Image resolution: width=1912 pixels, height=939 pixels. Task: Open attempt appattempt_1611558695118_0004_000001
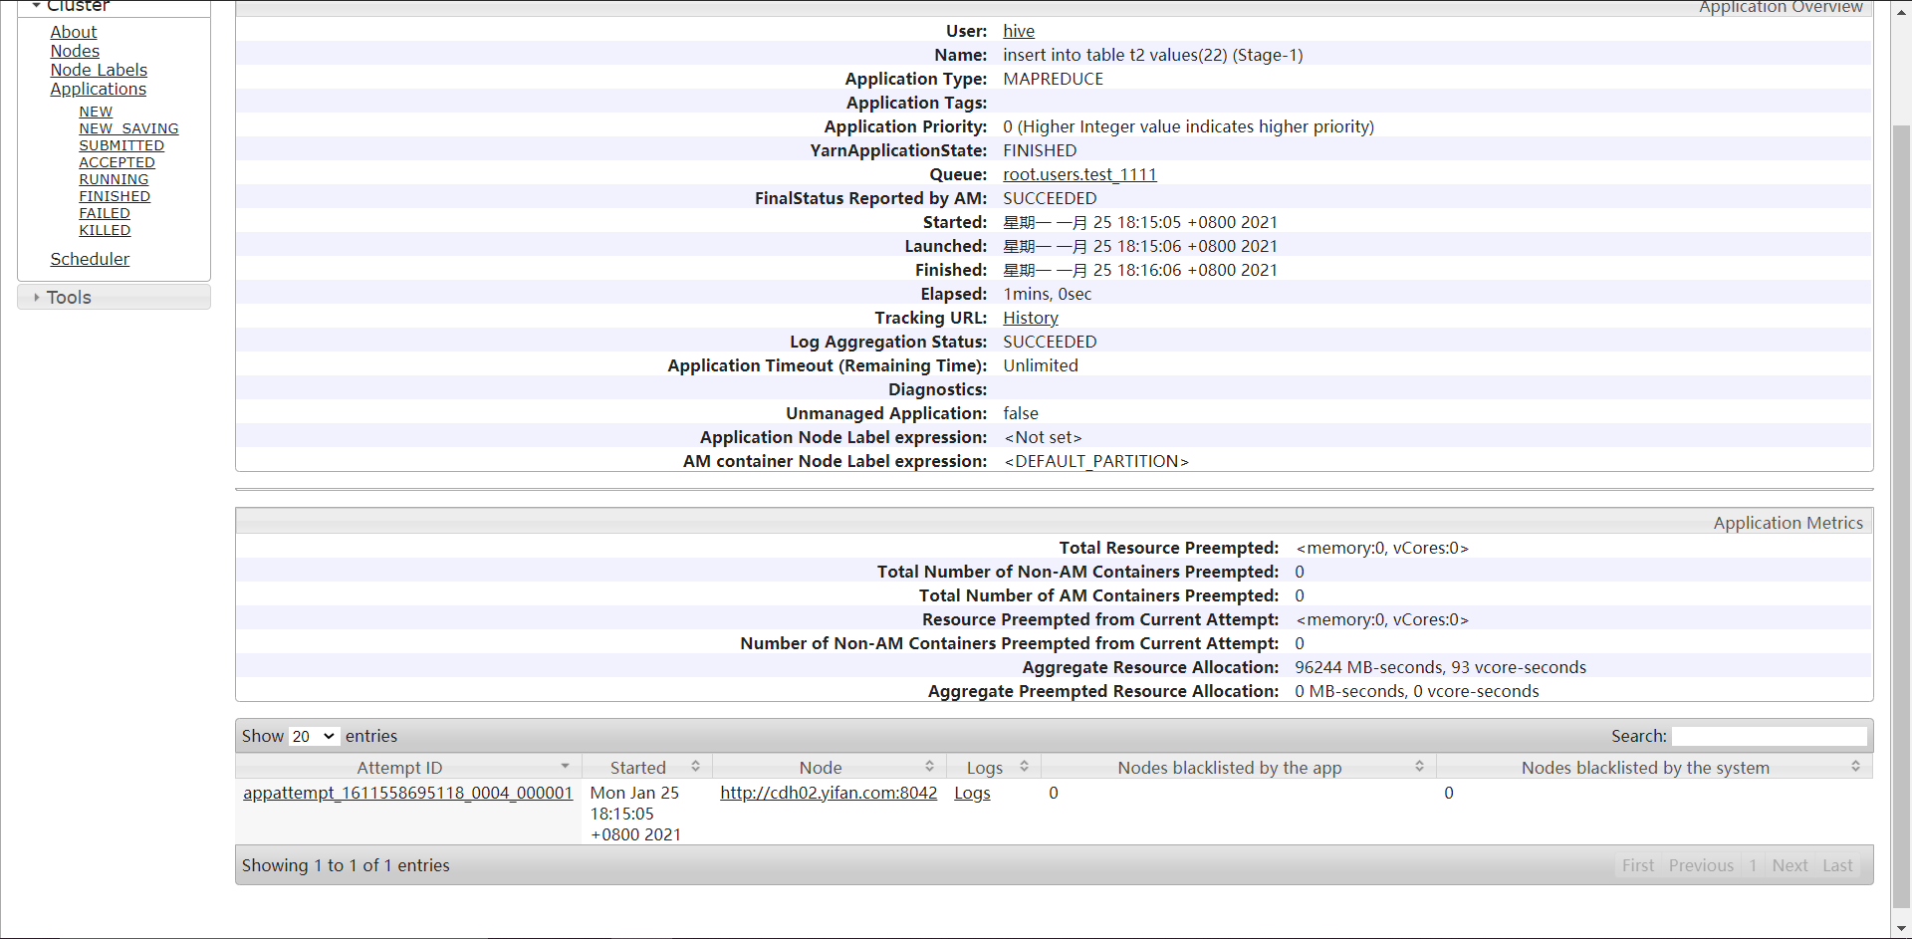[408, 793]
